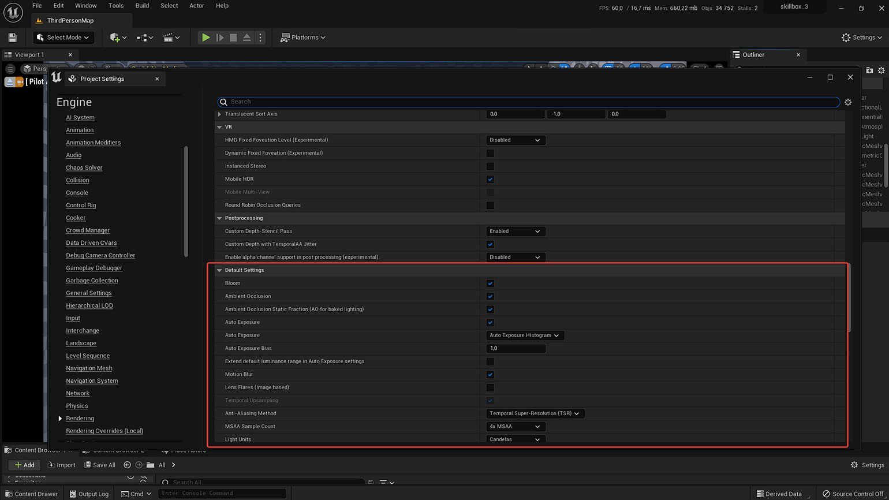This screenshot has height=500, width=889.
Task: Collapse the VR section
Action: coord(219,127)
